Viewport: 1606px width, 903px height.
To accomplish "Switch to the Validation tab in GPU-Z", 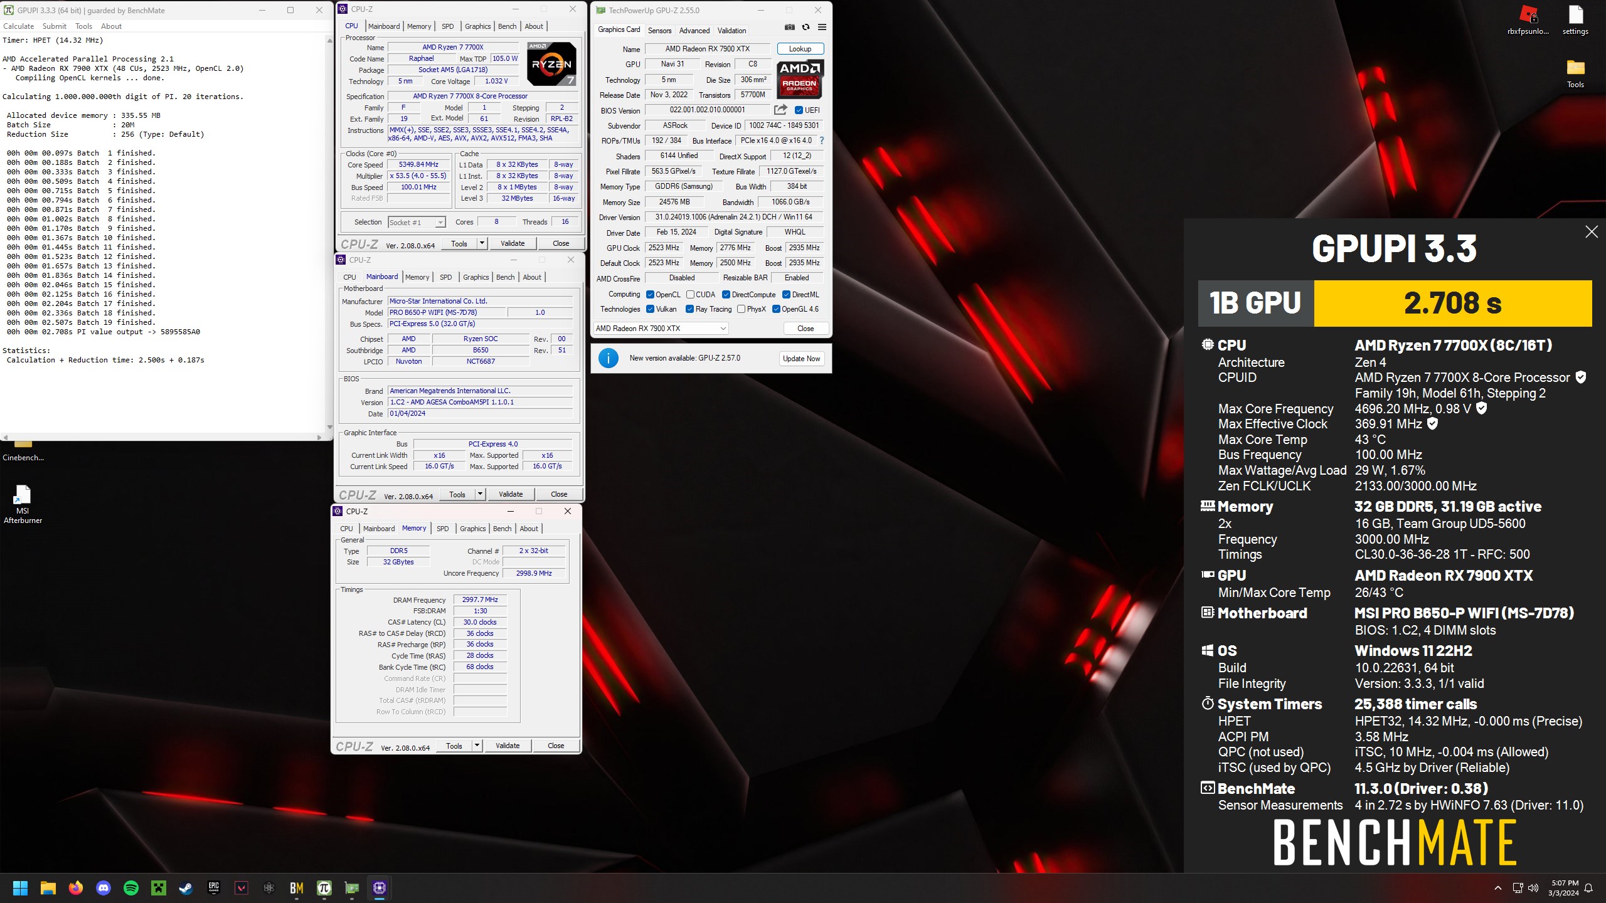I will tap(731, 30).
